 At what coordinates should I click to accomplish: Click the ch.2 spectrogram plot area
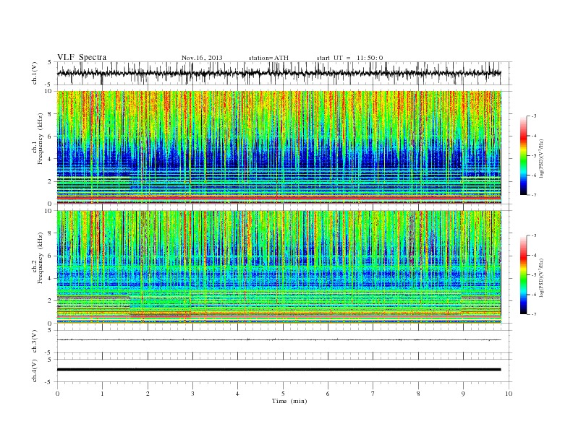(x=279, y=267)
